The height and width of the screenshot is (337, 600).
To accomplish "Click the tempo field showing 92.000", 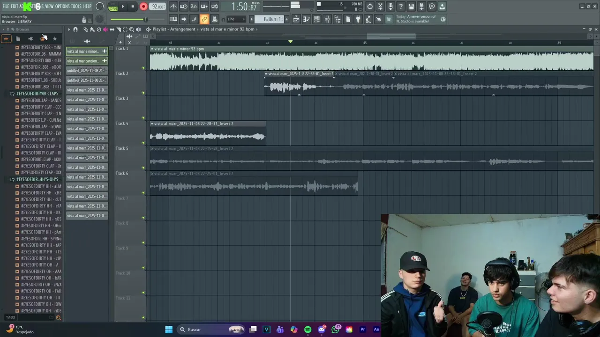I will click(157, 7).
